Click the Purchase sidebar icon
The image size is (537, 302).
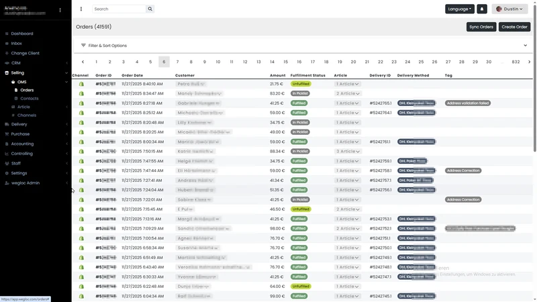(7, 134)
